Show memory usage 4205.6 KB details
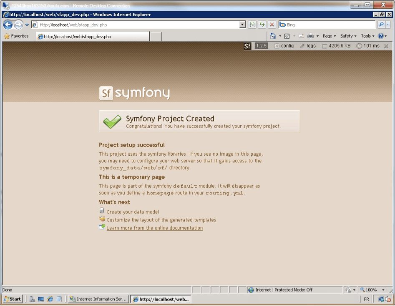The height and width of the screenshot is (306, 395). pyautogui.click(x=336, y=46)
